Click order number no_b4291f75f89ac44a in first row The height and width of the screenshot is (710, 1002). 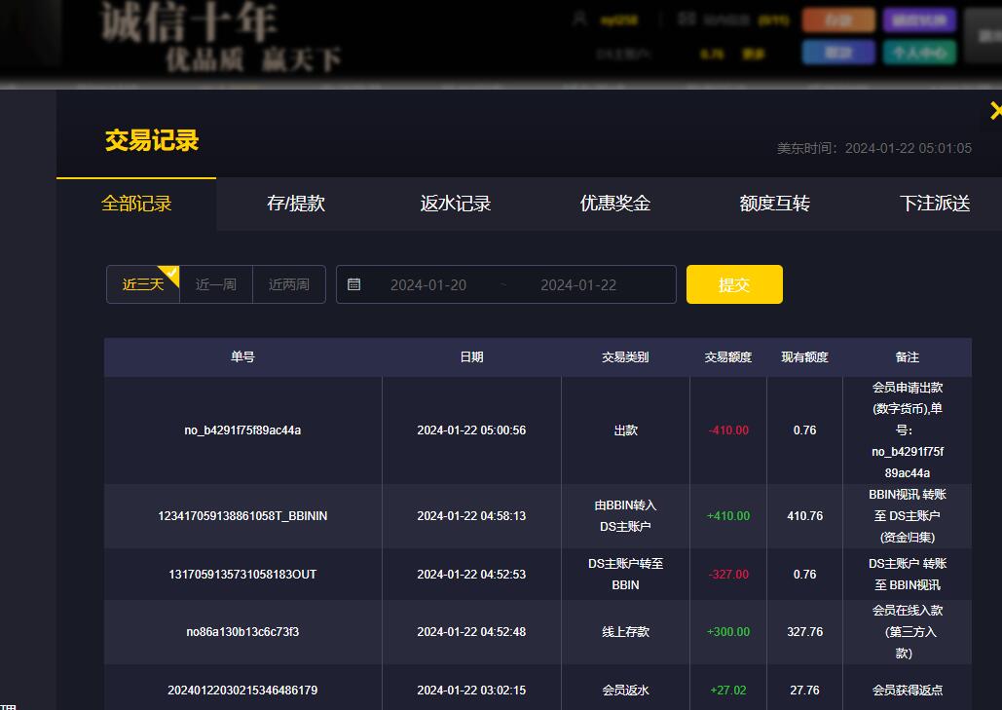point(242,430)
